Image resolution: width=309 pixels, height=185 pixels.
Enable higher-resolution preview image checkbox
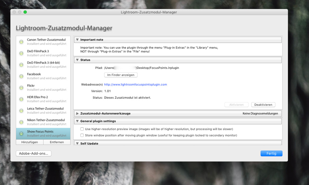point(82,129)
